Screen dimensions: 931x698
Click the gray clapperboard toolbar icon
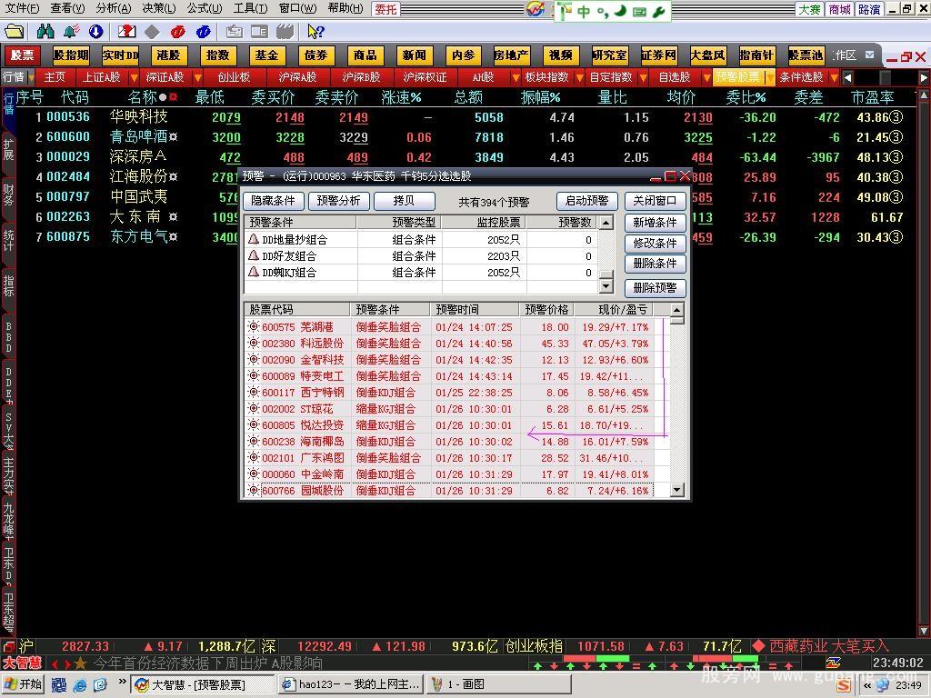tap(285, 32)
